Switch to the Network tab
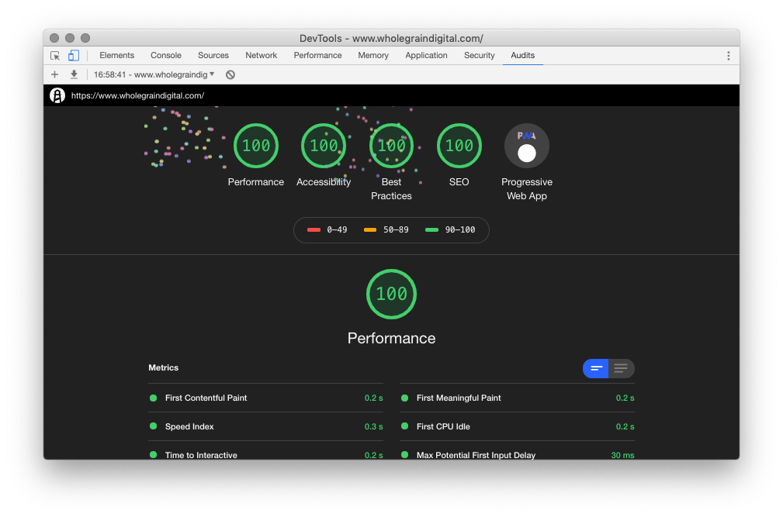Screen dimensions: 783x517 262,55
